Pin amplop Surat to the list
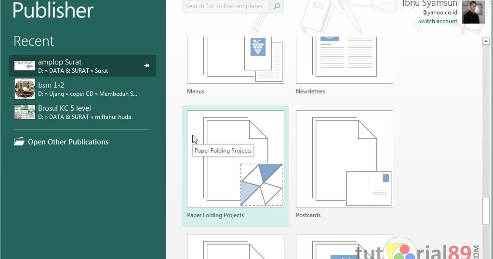Viewport: 493px width, 259px height. pos(147,65)
